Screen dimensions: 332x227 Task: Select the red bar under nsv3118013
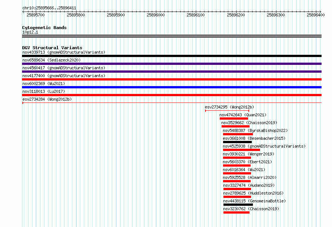click(172, 95)
